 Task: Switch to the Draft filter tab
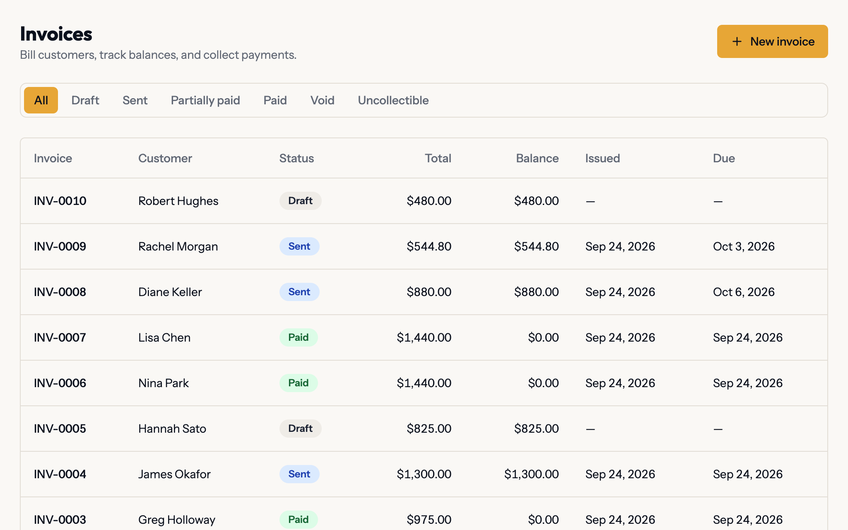85,100
